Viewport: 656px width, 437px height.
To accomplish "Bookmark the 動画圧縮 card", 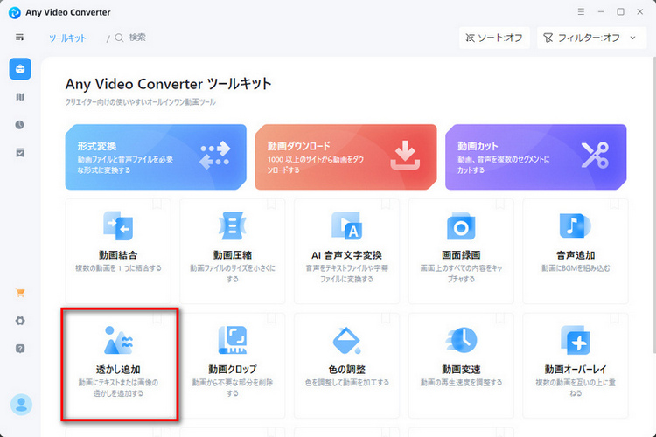I will pos(271,204).
